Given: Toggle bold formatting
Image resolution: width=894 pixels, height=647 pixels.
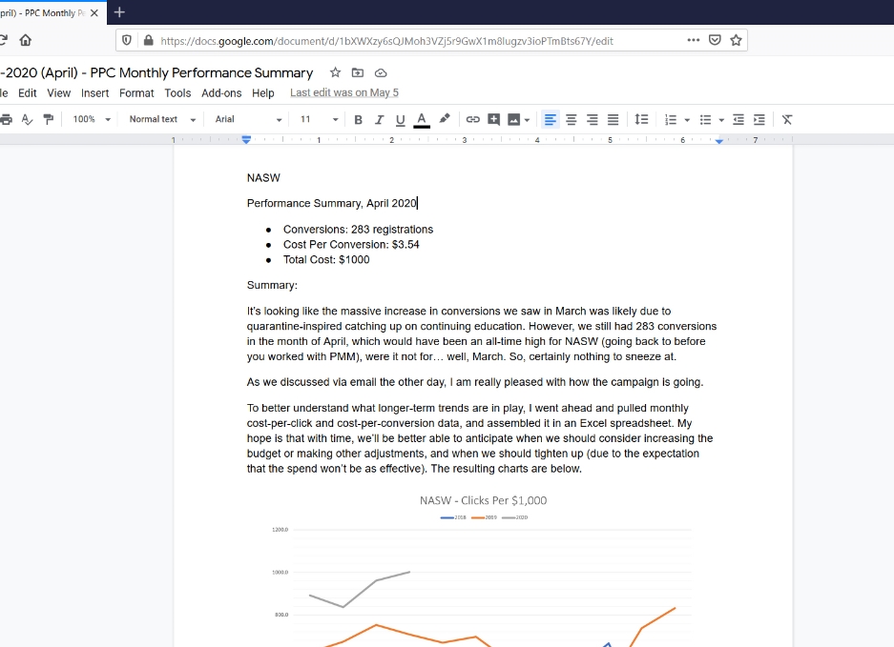Looking at the screenshot, I should point(358,119).
